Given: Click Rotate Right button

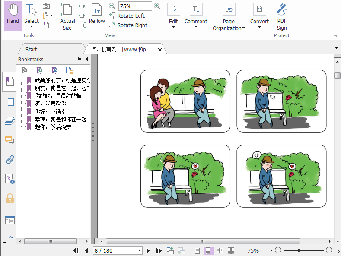Looking at the screenshot, I should click(x=128, y=25).
